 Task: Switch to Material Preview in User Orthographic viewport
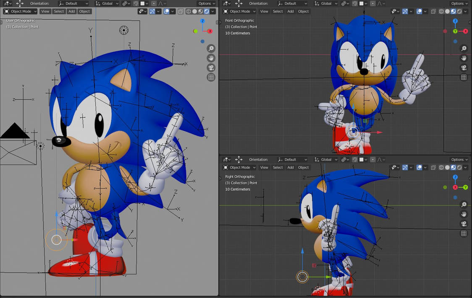click(x=200, y=11)
